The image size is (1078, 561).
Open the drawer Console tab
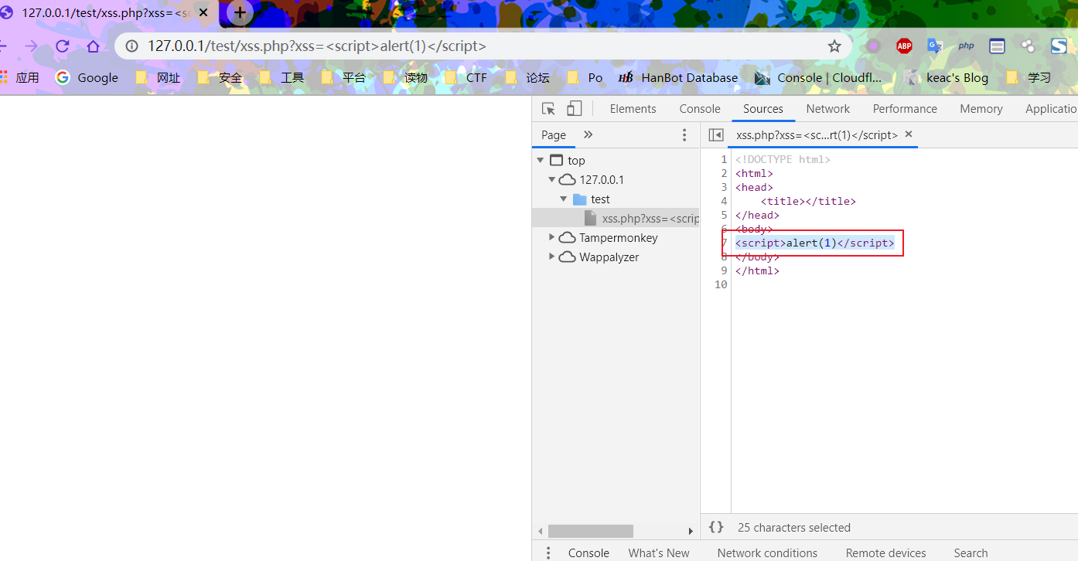[588, 552]
